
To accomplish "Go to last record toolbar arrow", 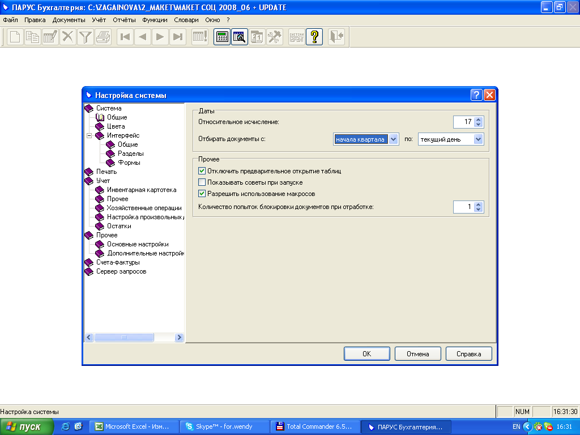I will tap(178, 37).
